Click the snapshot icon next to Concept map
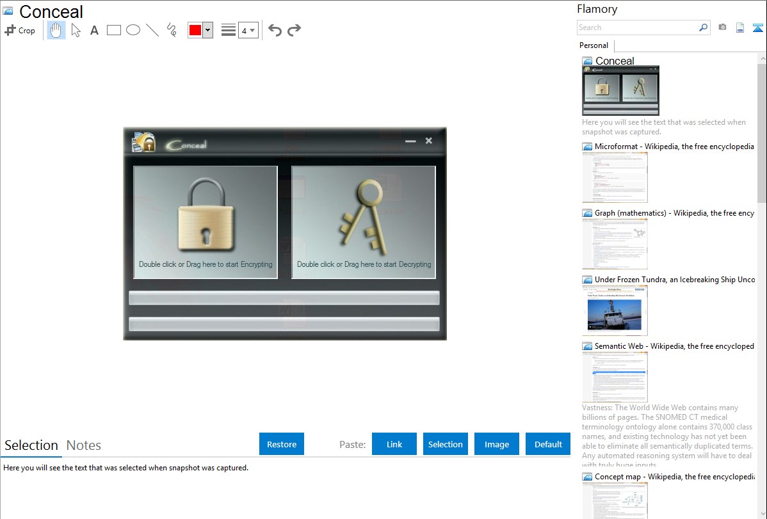This screenshot has height=519, width=767. point(588,476)
